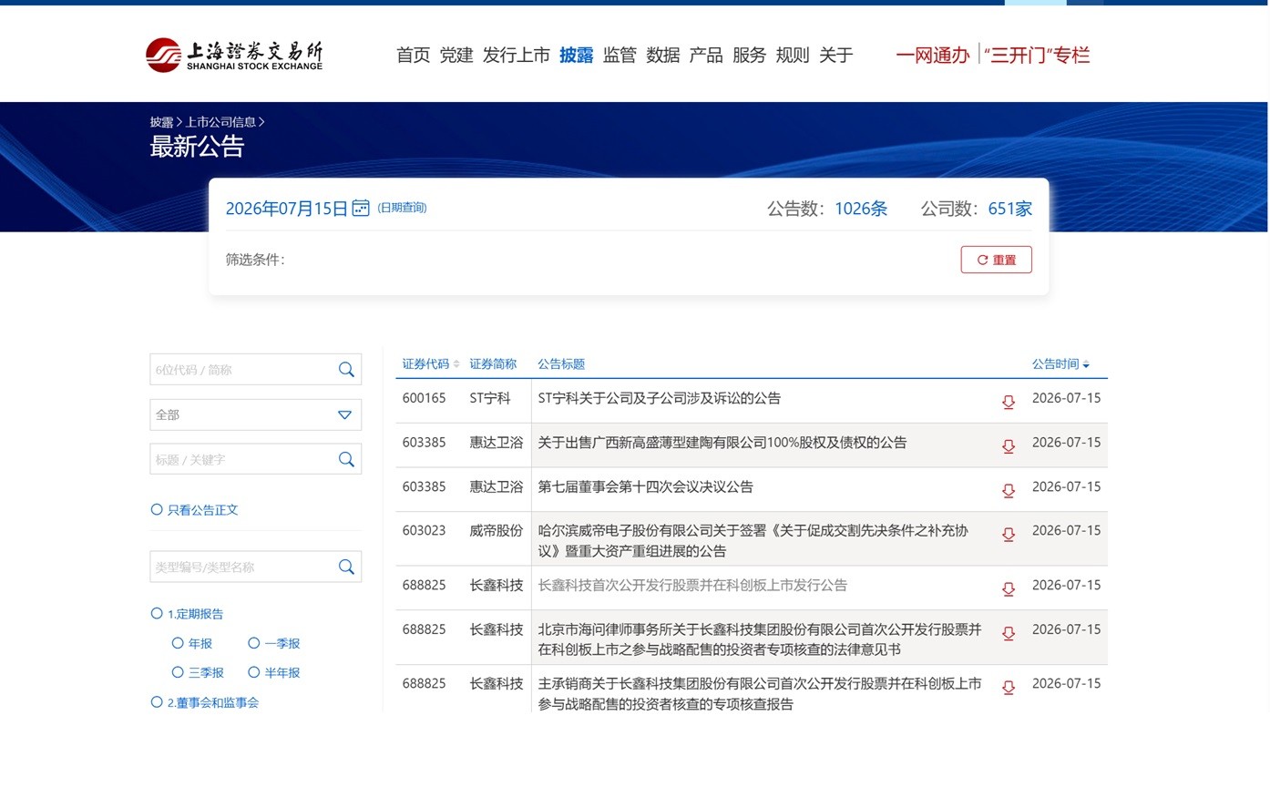Sort by 证券代码 column arrows
Screen dimensions: 1270x787
point(456,364)
